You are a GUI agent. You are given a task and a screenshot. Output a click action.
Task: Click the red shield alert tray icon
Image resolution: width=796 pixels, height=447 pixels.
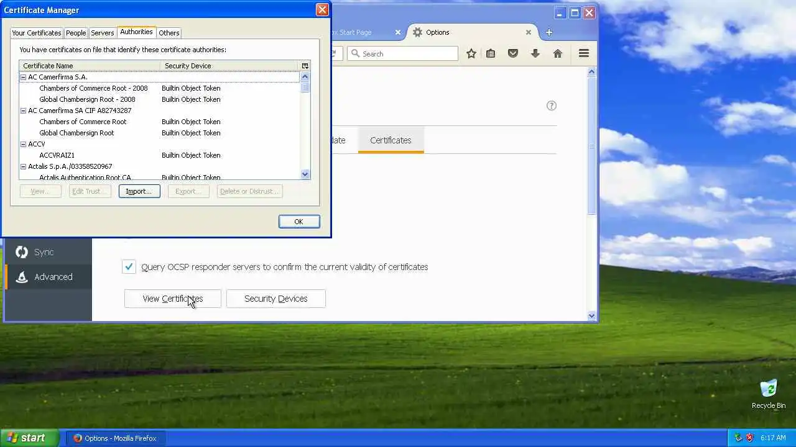click(749, 438)
